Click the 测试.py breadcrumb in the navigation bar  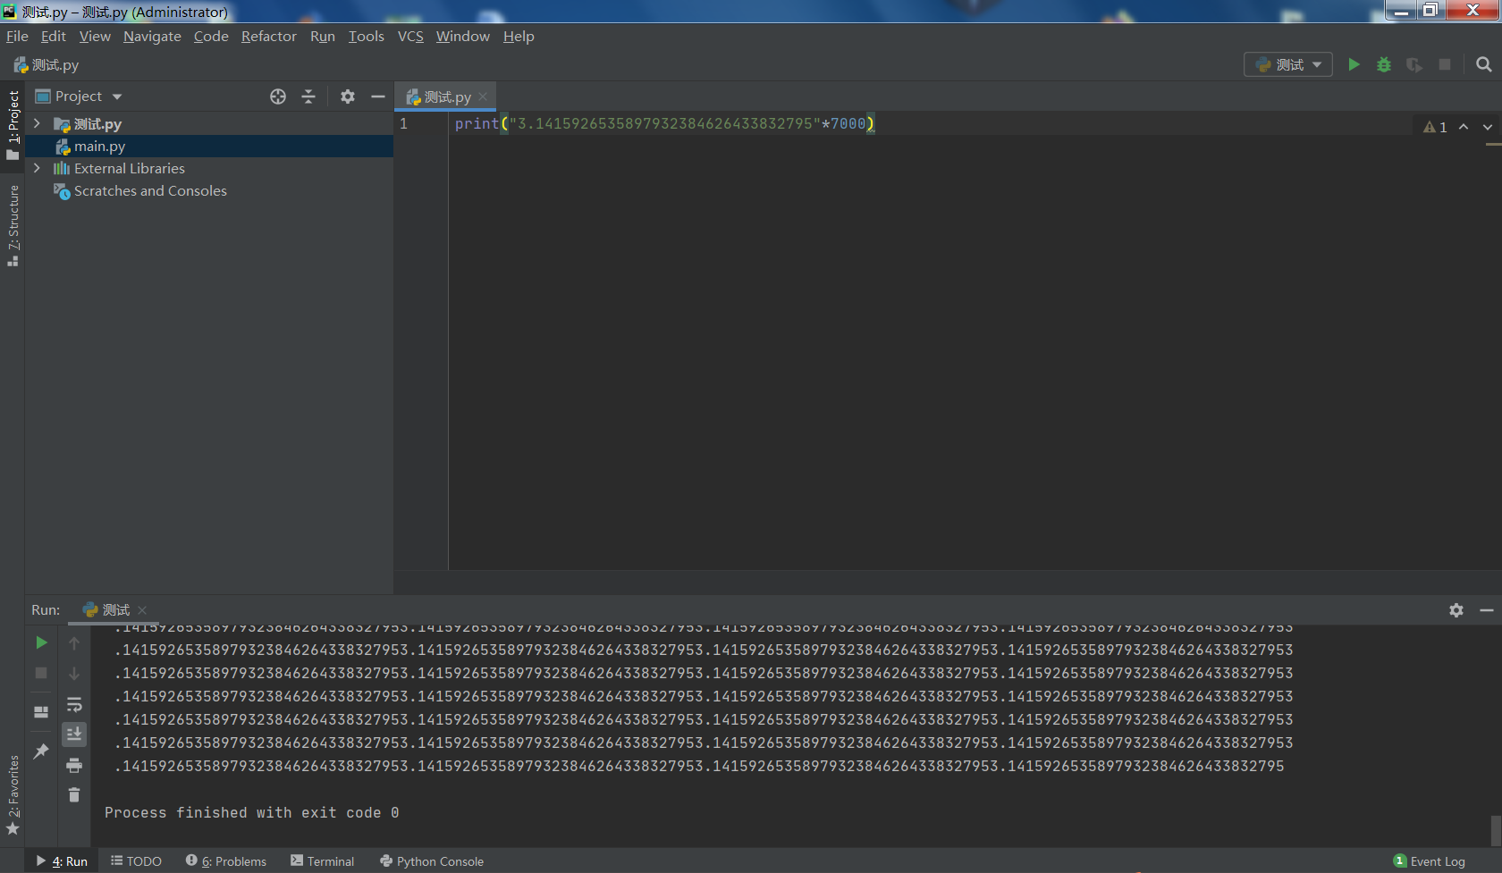(46, 64)
